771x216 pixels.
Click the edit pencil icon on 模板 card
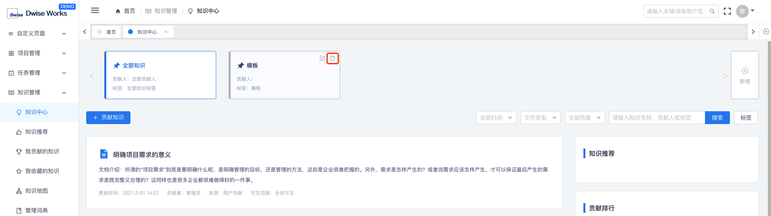point(322,58)
